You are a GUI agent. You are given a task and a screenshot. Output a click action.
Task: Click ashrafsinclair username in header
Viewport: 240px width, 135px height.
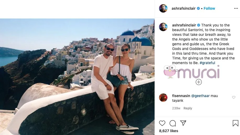183,8
